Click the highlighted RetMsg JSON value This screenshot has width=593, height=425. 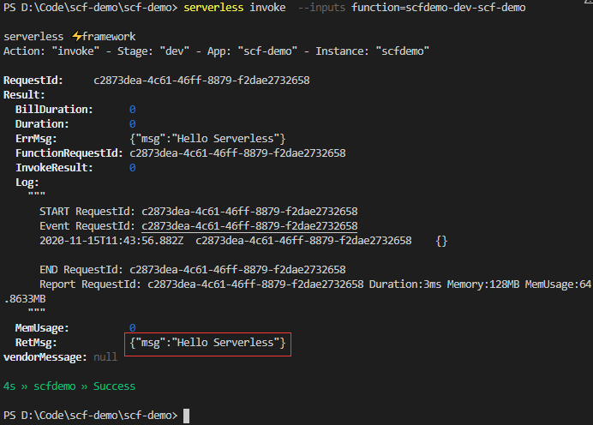207,343
